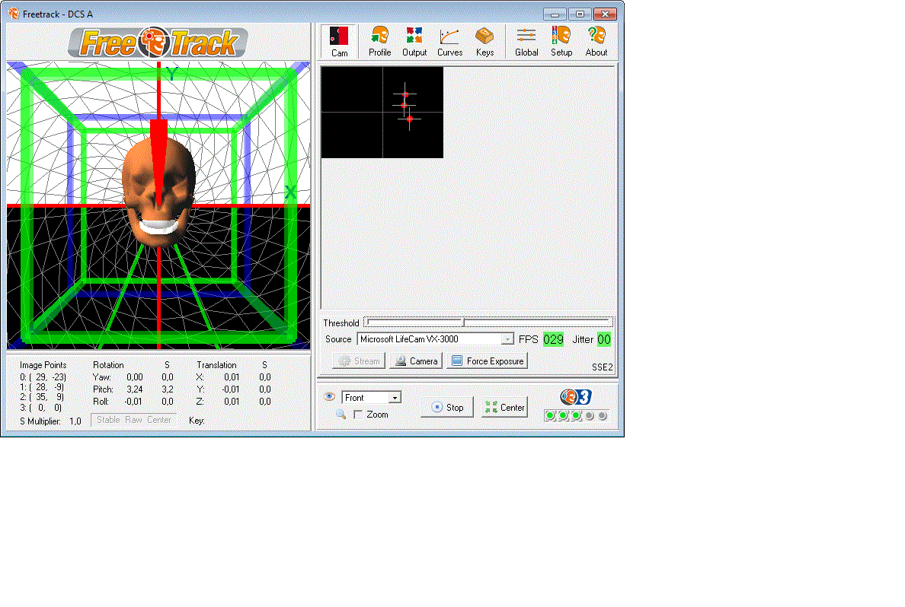Click the Center button
Screen dimensions: 905x607
(504, 407)
